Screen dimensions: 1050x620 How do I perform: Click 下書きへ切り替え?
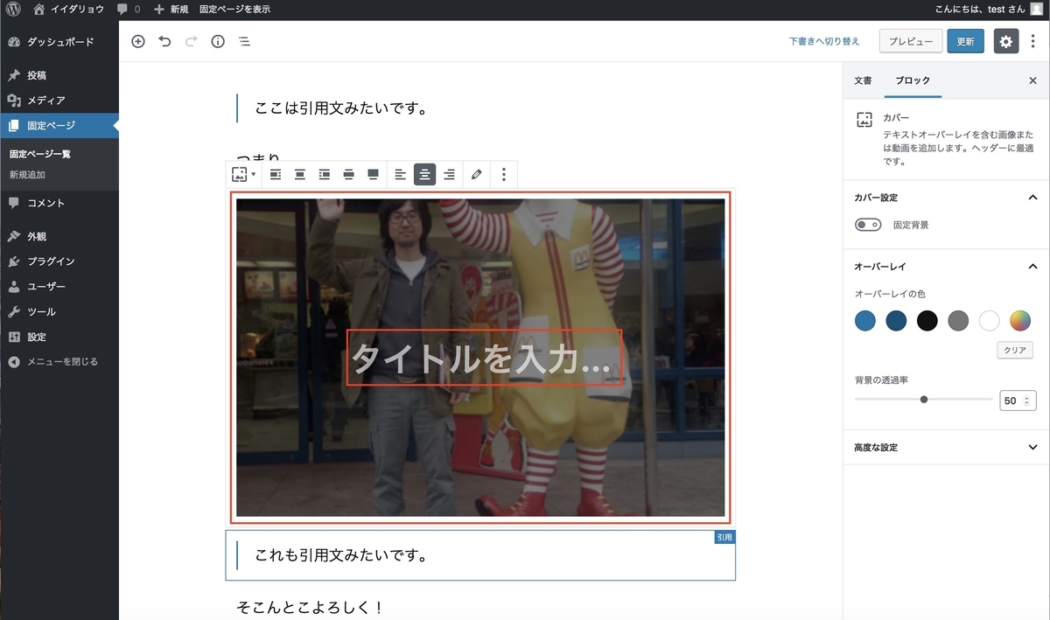click(x=824, y=41)
